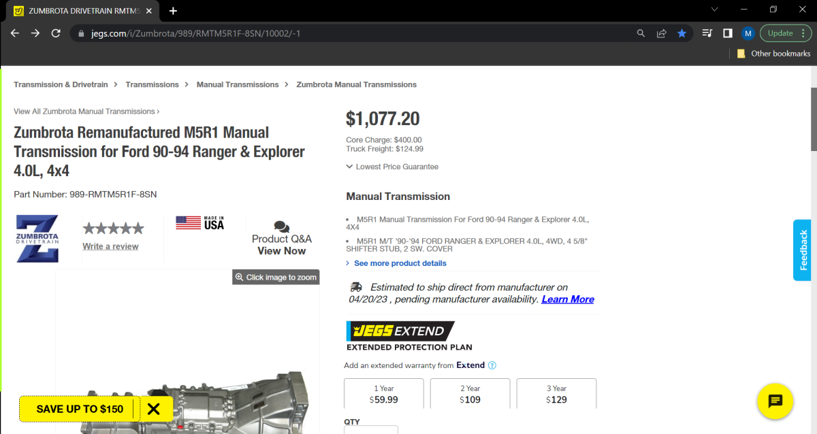Go to Zumbrota Manual Transmissions breadcrumb
This screenshot has height=434, width=817.
coord(356,84)
